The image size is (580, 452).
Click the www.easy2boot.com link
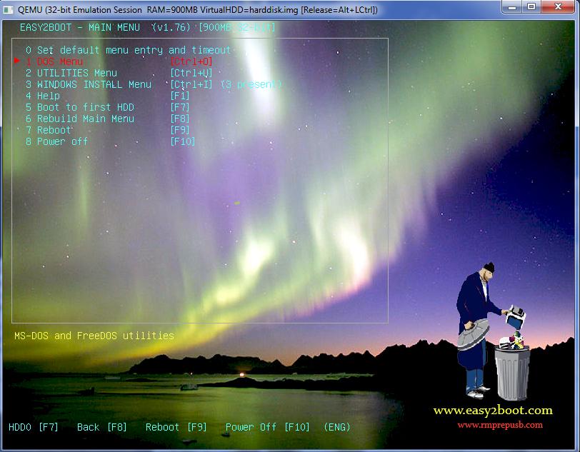(x=493, y=411)
